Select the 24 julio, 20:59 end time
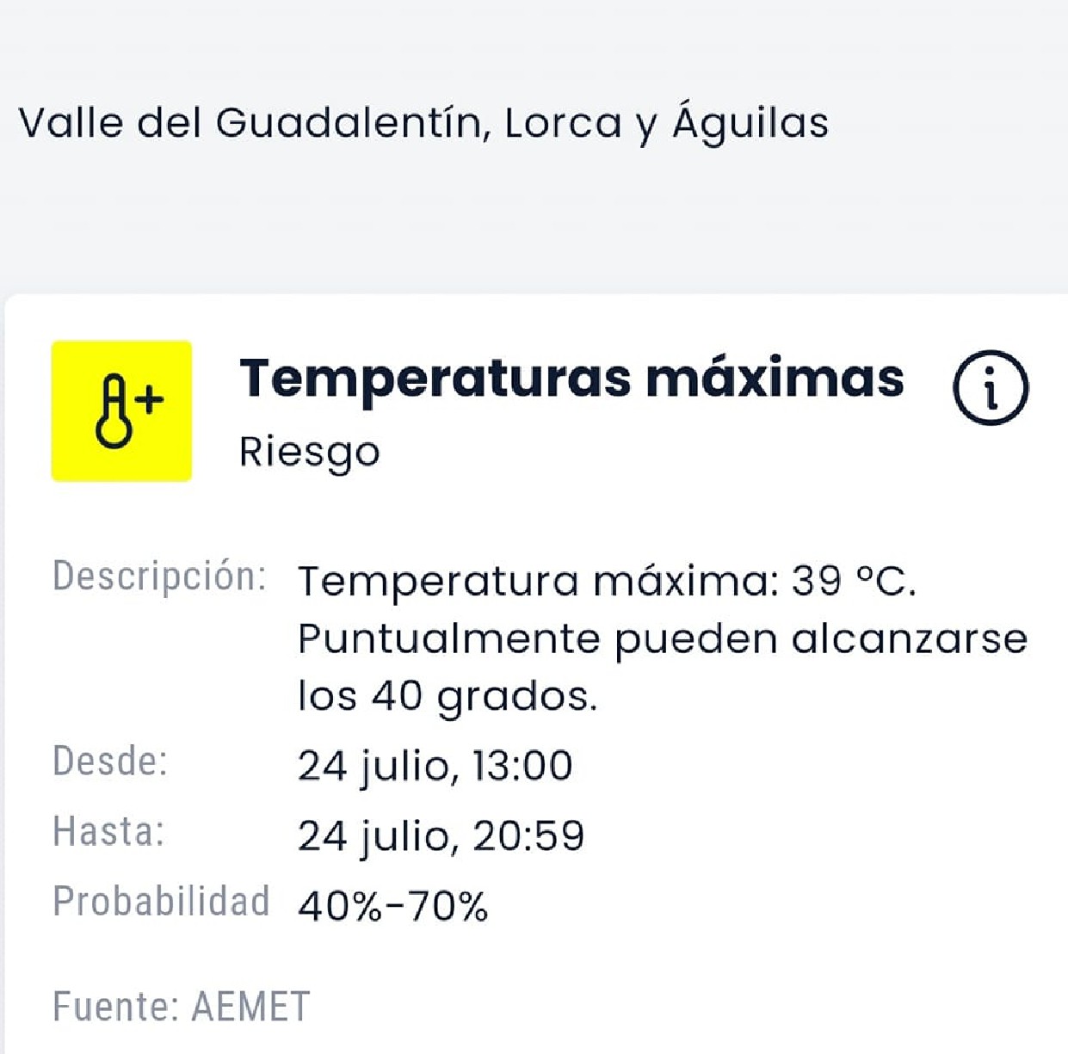Viewport: 1068px width, 1054px height. (441, 836)
